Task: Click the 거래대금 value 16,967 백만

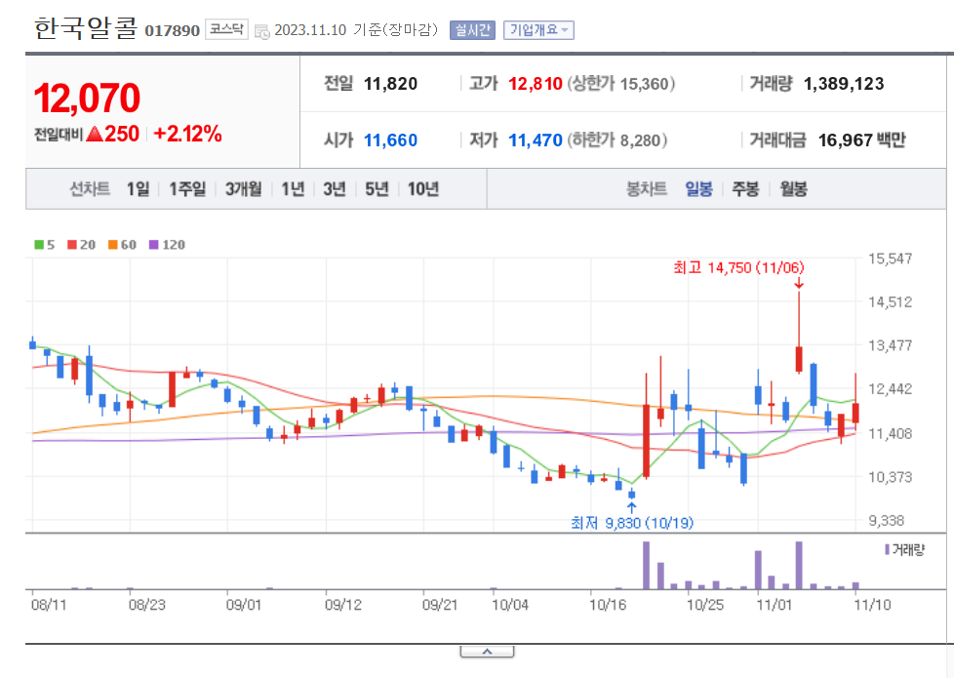Action: (x=861, y=140)
